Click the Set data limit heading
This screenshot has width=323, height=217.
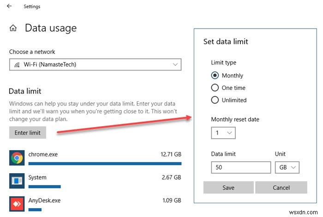(x=226, y=42)
